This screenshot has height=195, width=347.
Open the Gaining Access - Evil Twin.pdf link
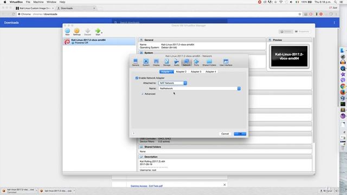point(146,186)
